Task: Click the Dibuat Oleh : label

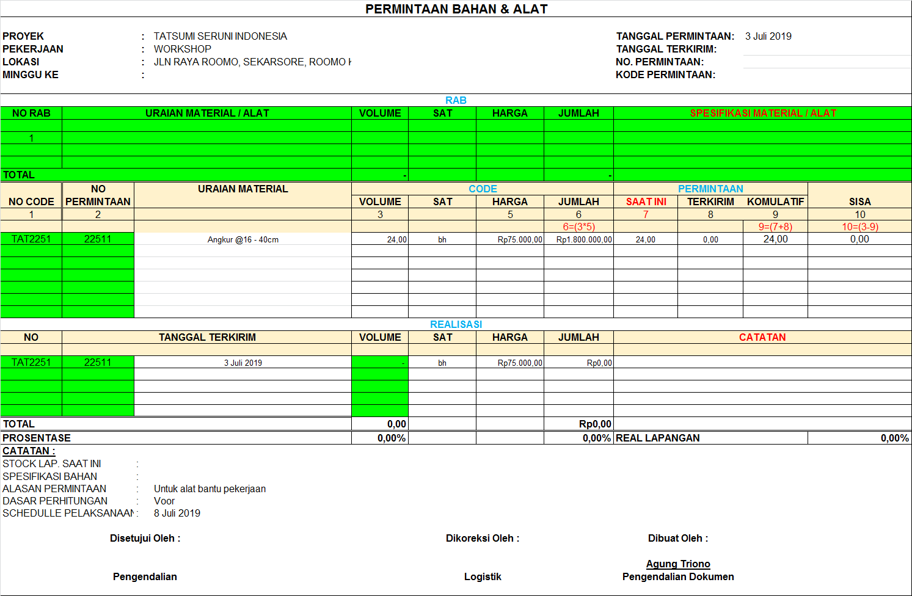Action: (x=678, y=538)
